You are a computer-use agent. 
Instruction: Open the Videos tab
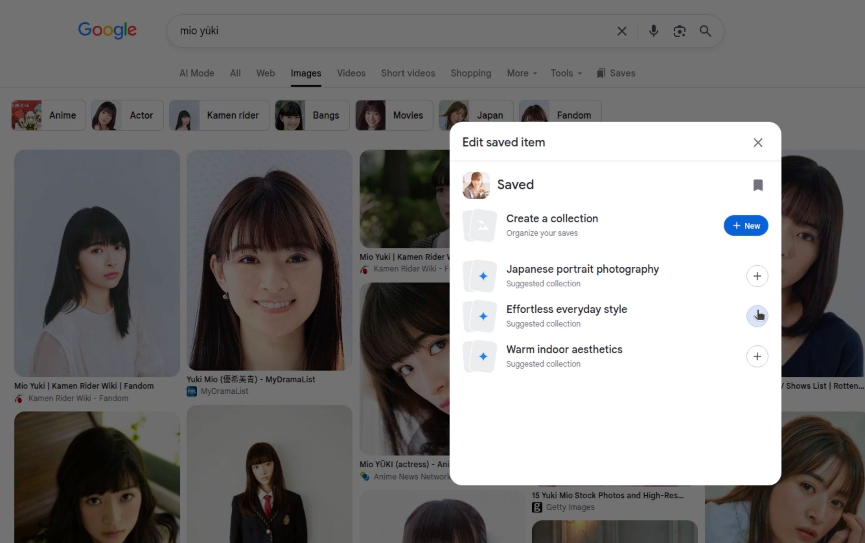coord(351,73)
